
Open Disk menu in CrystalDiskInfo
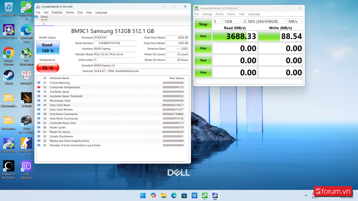[x=80, y=13]
